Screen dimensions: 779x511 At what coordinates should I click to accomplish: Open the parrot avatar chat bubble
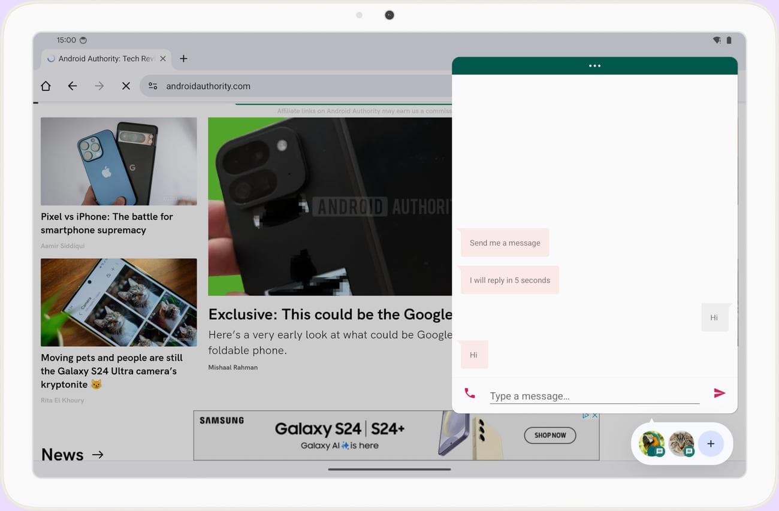pyautogui.click(x=651, y=444)
